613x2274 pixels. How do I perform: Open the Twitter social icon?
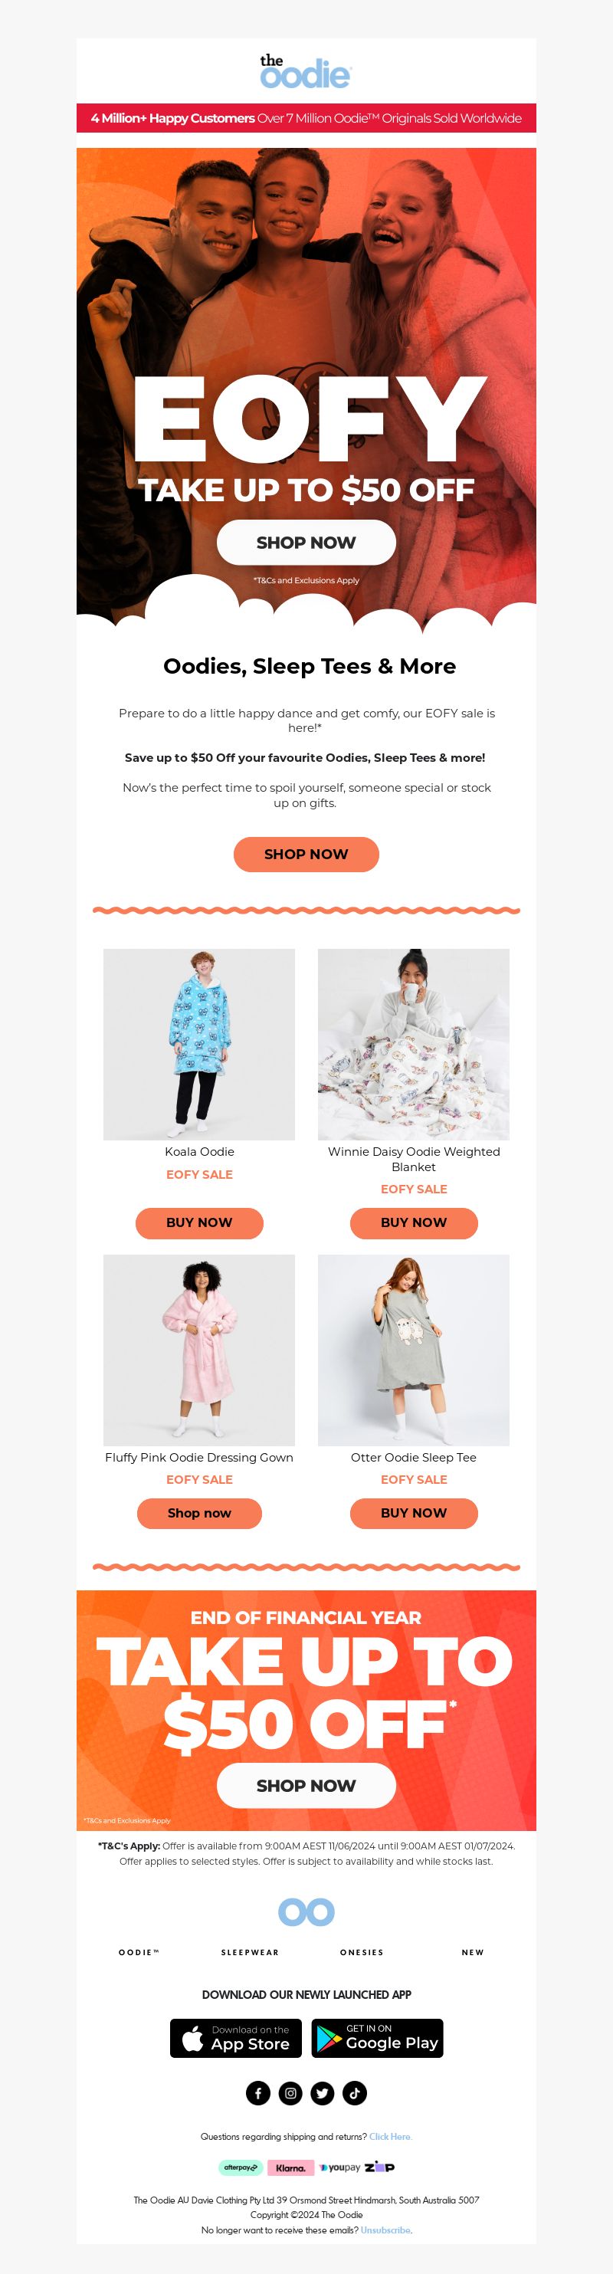(323, 2093)
